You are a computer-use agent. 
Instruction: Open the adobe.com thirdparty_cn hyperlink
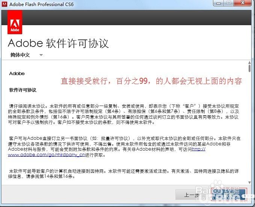(x=46, y=155)
